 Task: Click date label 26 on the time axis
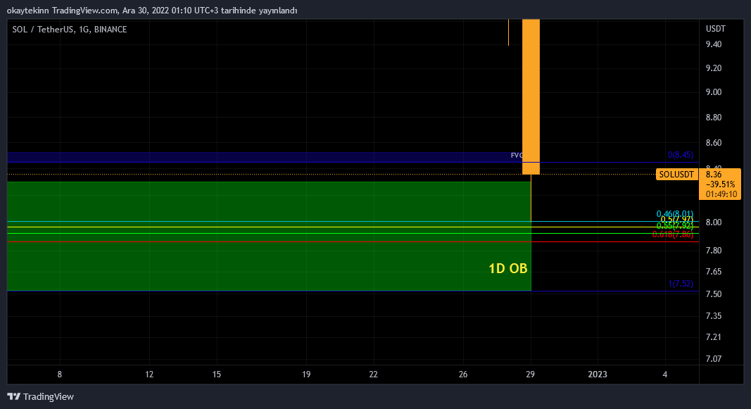point(462,375)
